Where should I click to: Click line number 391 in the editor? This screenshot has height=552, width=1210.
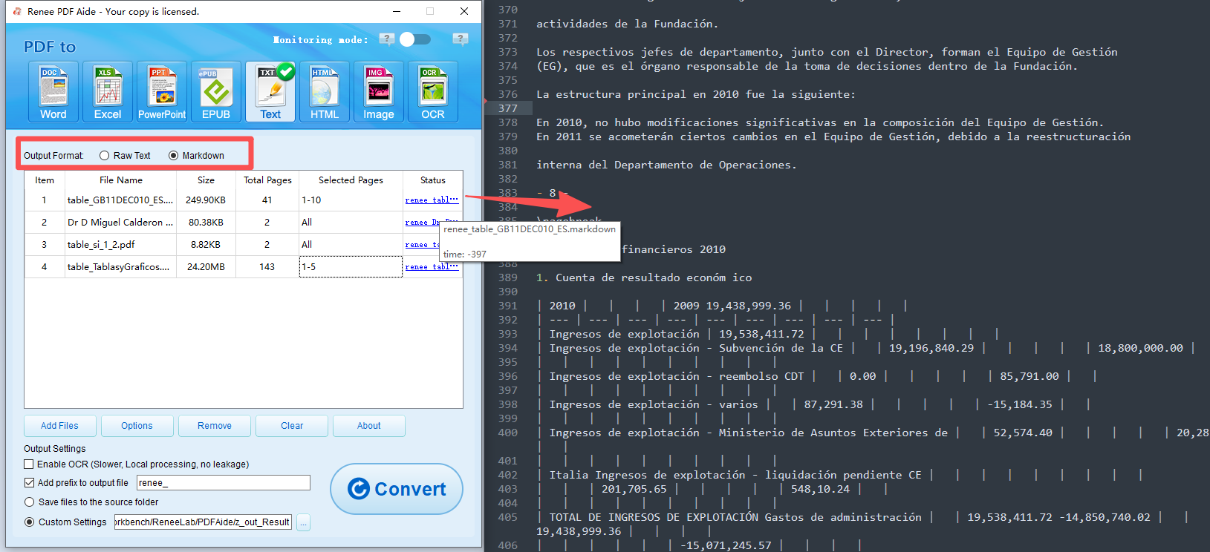click(508, 306)
